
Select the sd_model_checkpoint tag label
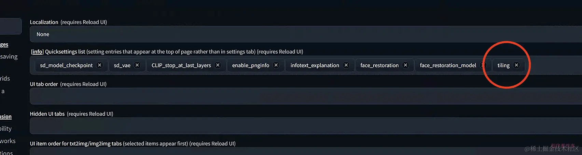[66, 65]
